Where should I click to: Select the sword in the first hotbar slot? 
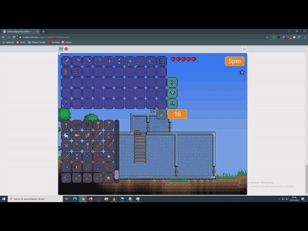pyautogui.click(x=66, y=61)
